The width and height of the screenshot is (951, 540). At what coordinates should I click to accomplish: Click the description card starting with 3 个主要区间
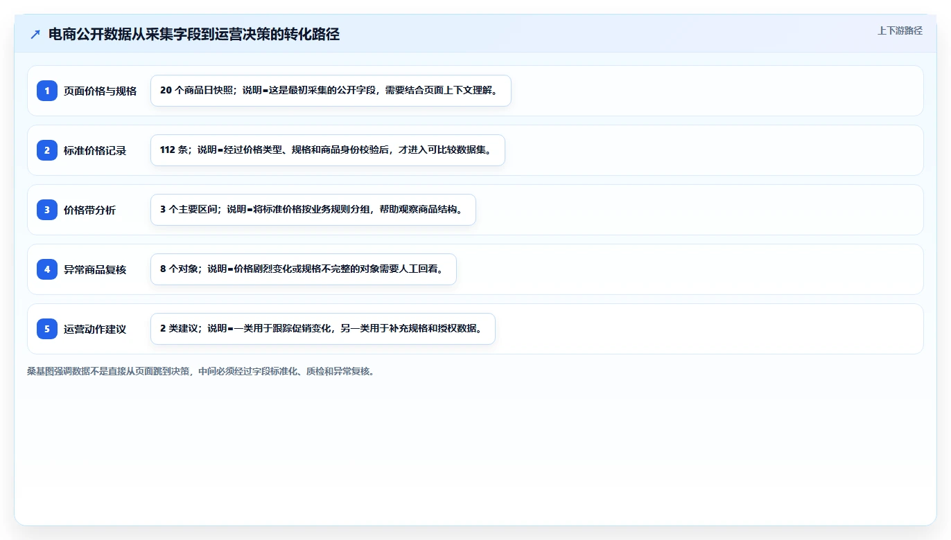(x=313, y=210)
